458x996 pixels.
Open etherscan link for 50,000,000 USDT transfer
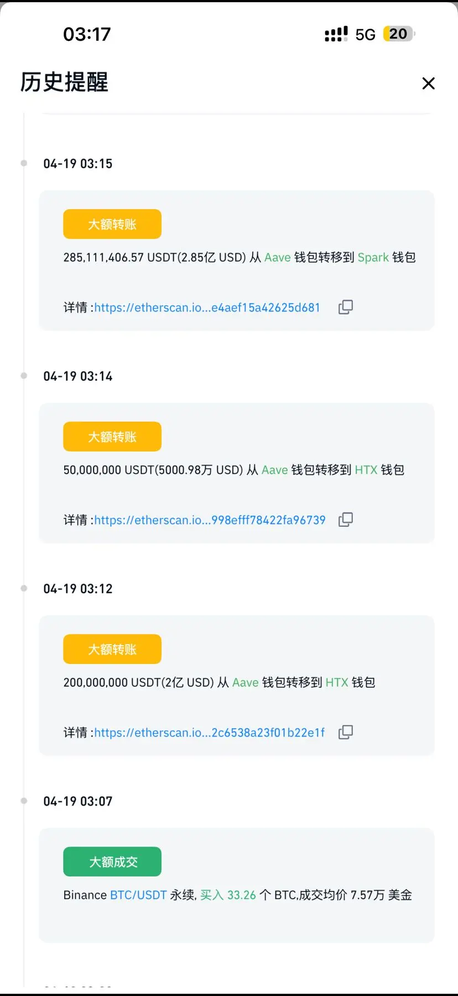(x=210, y=520)
